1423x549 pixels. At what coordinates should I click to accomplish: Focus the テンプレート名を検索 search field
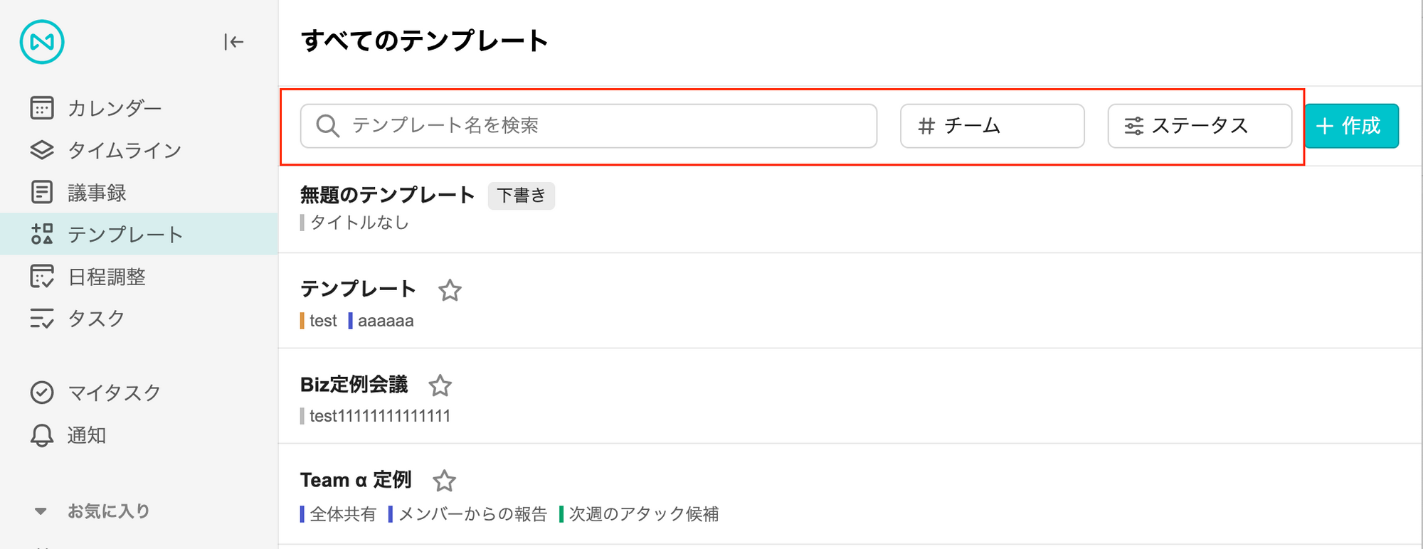pos(588,126)
